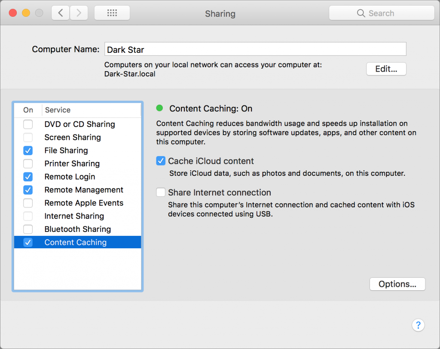
Task: Click the forward navigation arrow
Action: click(x=79, y=13)
